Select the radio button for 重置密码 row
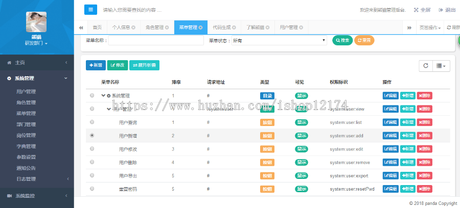Image resolution: width=460 pixels, height=208 pixels. (92, 189)
